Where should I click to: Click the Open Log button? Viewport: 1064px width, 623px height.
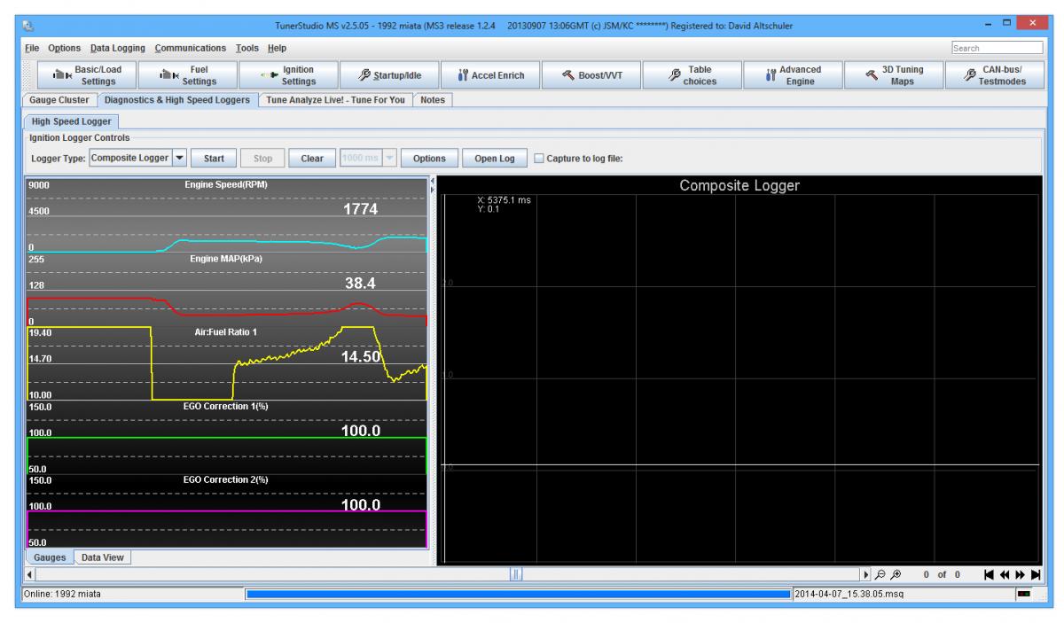coord(494,159)
